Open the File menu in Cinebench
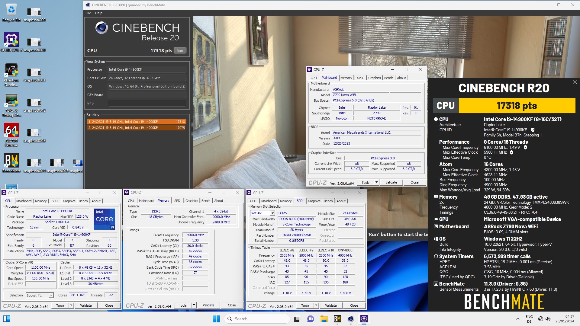Image resolution: width=580 pixels, height=326 pixels. (88, 13)
